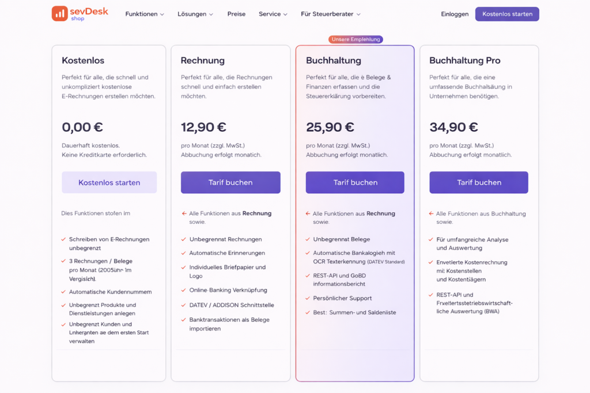Screen dimensions: 590x393
Task: Click checkmark beside DATEV / ADDISON Schnittstelle
Action: click(184, 305)
